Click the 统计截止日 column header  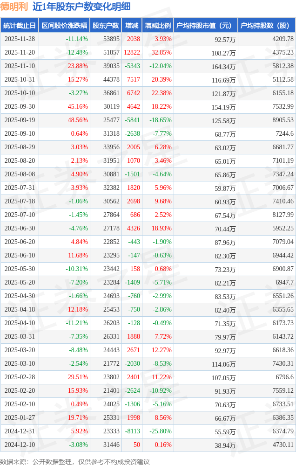click(19, 26)
